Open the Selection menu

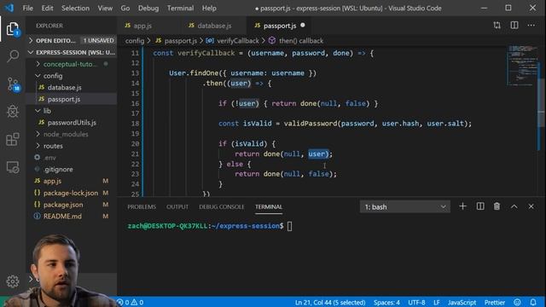(x=75, y=8)
